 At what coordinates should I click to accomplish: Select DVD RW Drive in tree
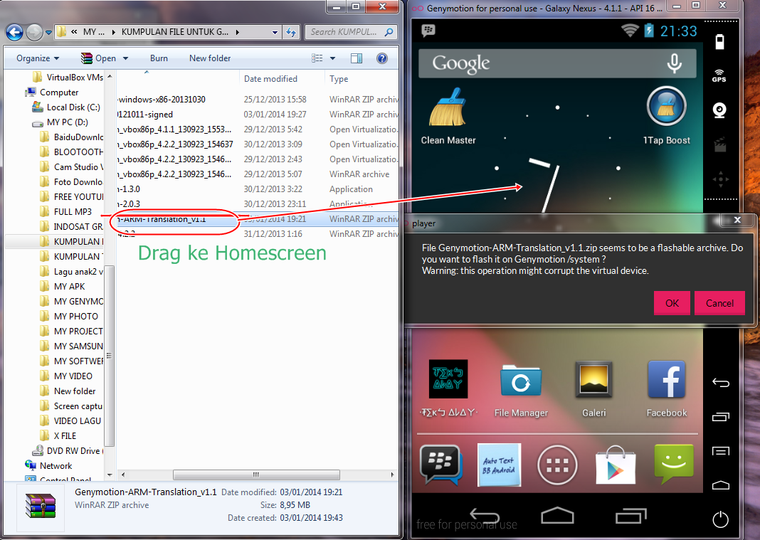75,451
